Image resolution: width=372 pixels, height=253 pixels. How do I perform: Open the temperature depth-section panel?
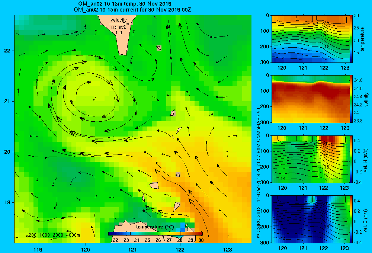click(311, 39)
